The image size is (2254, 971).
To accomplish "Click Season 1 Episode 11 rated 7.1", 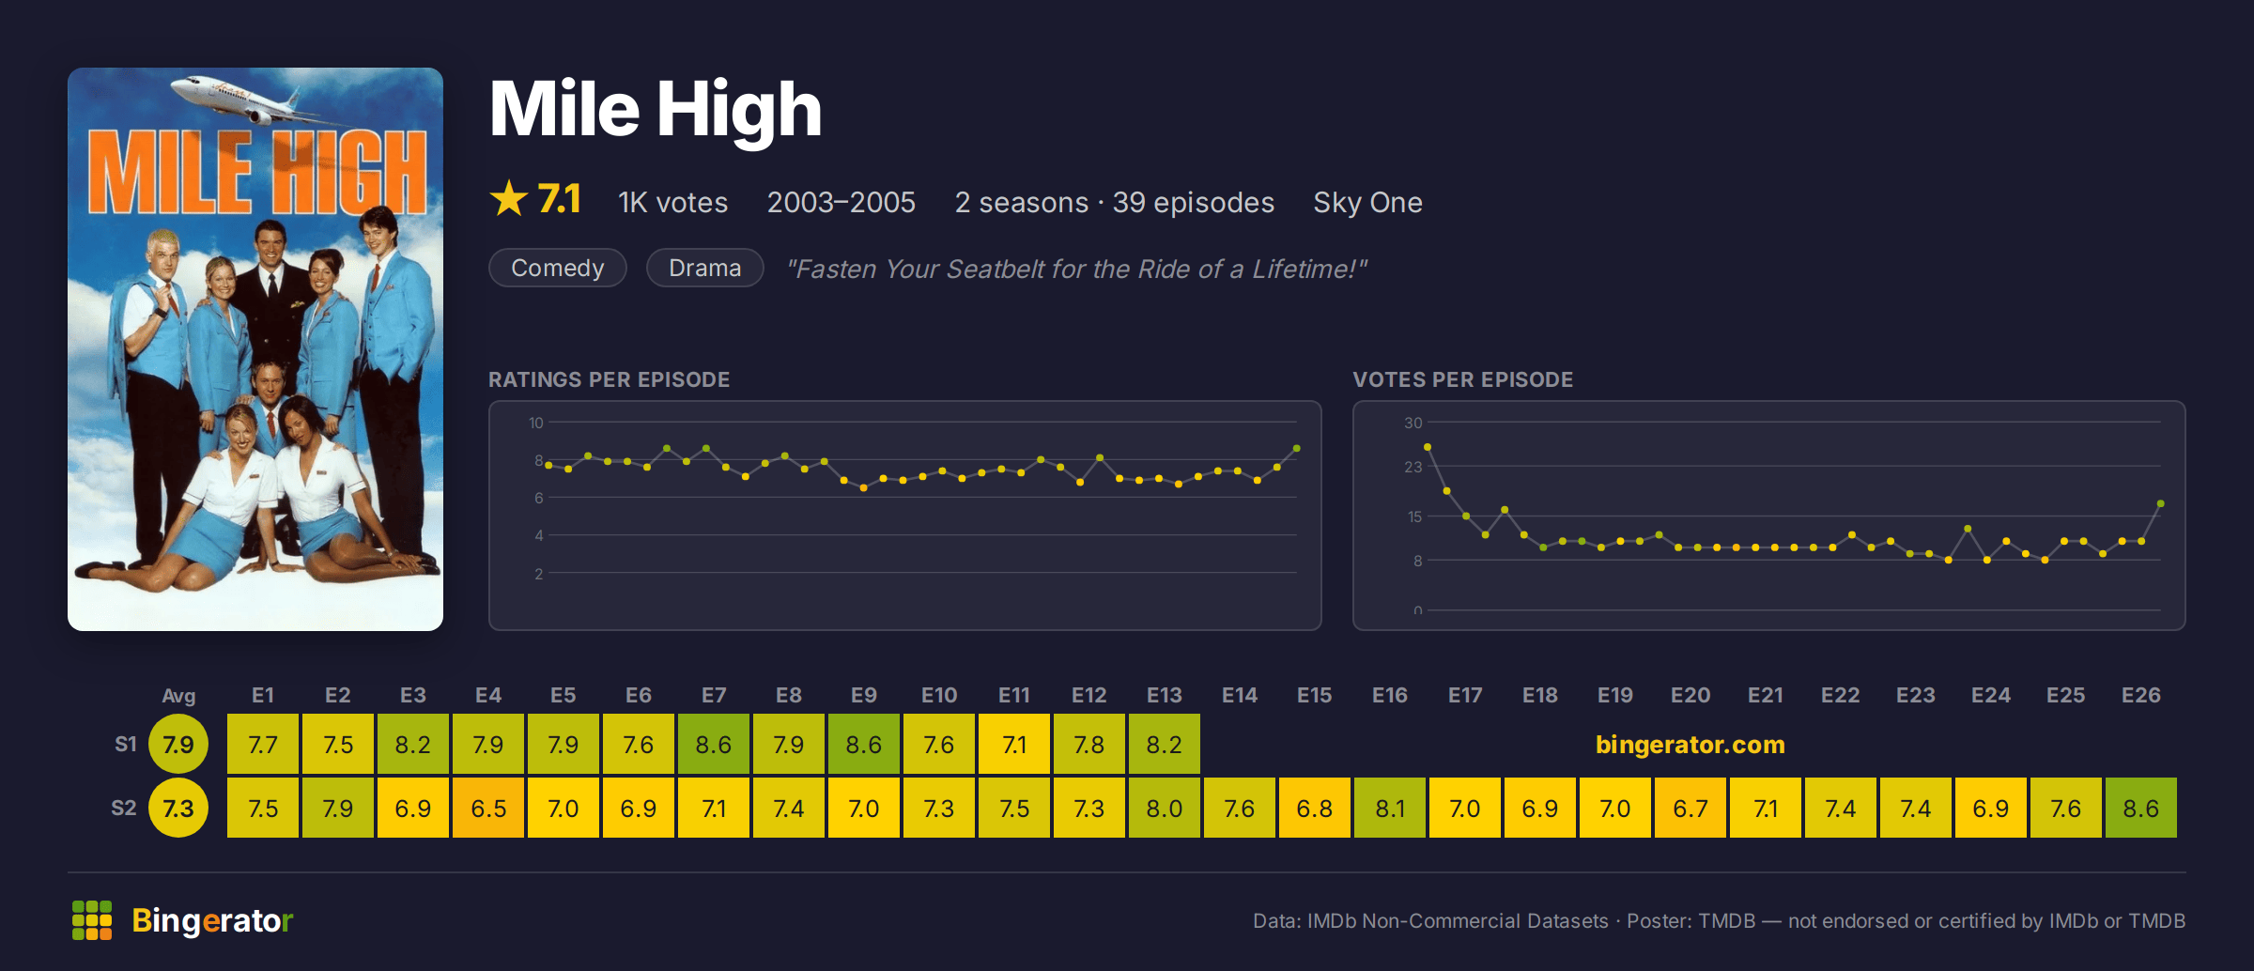I will point(1014,744).
